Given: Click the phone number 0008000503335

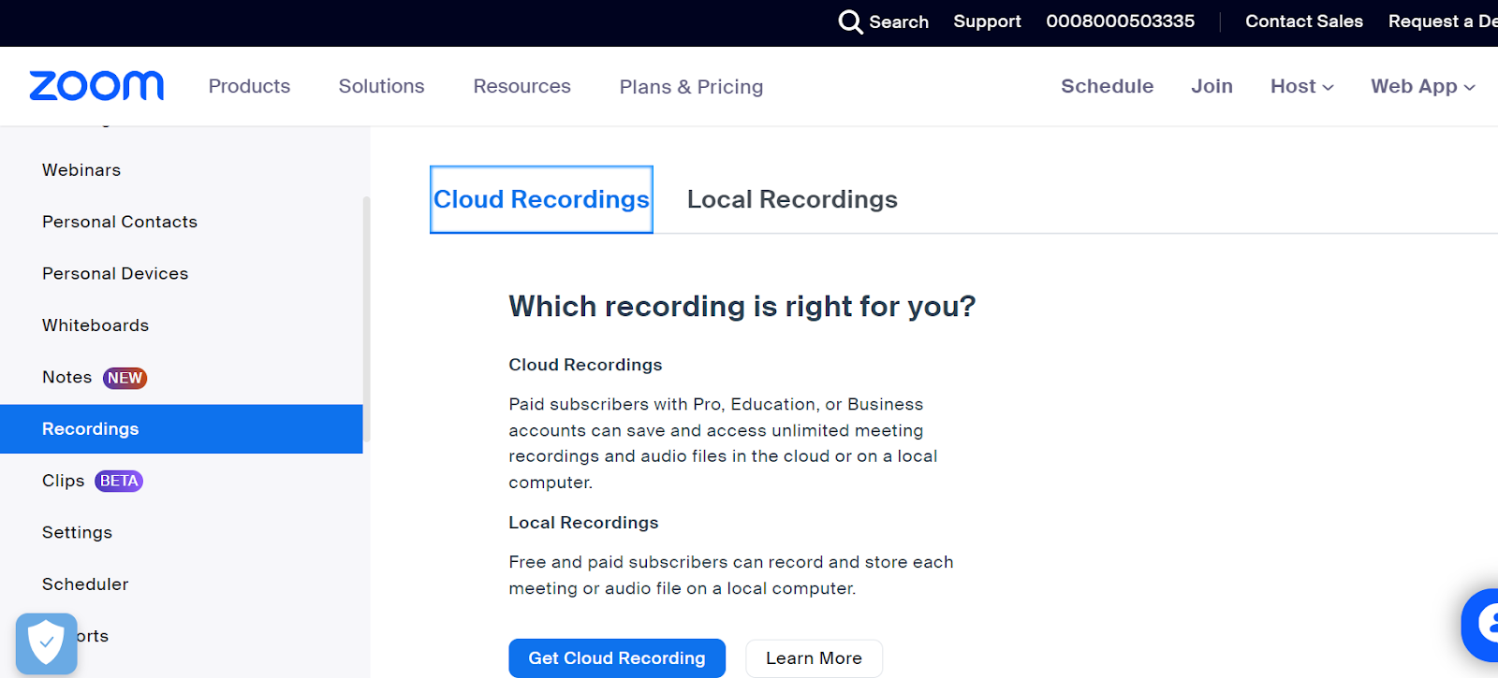Looking at the screenshot, I should tap(1120, 22).
